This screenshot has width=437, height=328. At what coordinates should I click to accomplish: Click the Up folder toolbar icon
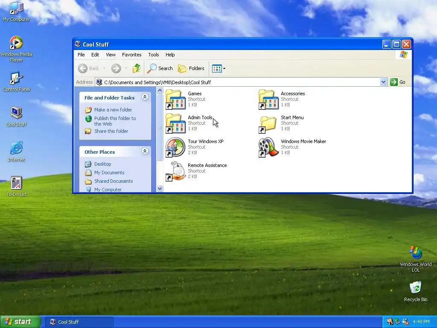pyautogui.click(x=137, y=68)
